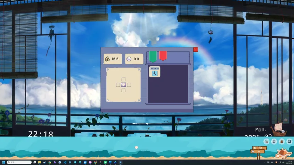Click the gold coin stack icon
Screen dimensions: 294x165
107,59
